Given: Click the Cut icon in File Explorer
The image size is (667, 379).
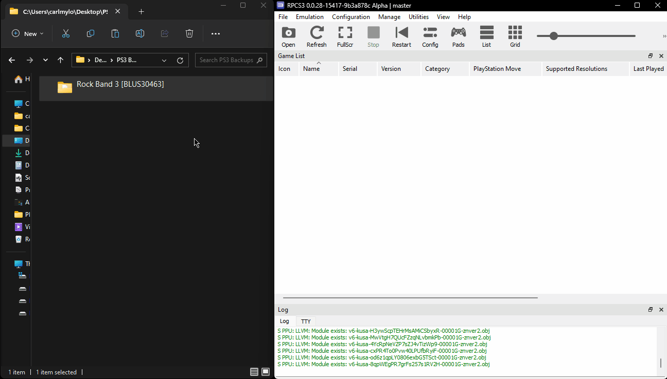Looking at the screenshot, I should [x=66, y=33].
